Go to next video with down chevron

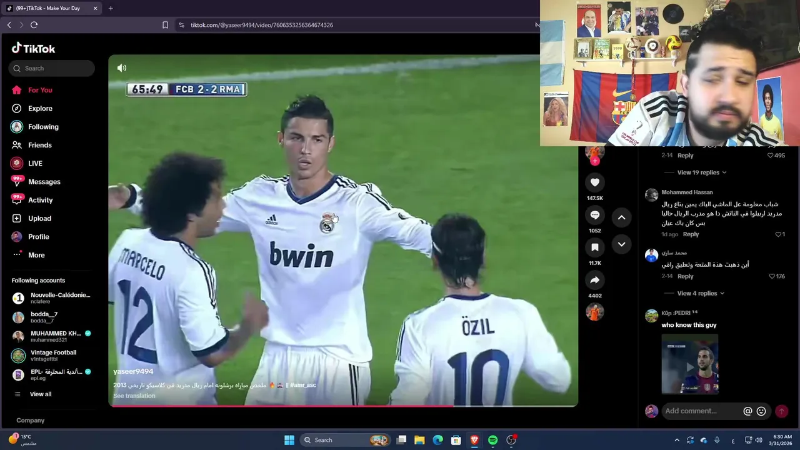(621, 244)
